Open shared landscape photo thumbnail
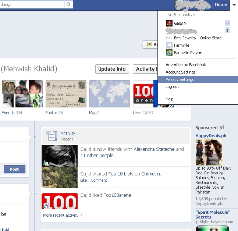The image size is (238, 231). [x=60, y=177]
